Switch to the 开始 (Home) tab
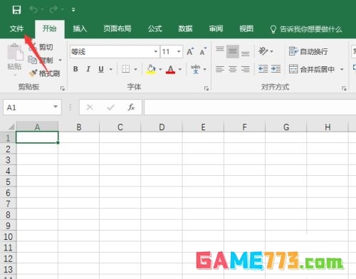The image size is (356, 279). 49,28
